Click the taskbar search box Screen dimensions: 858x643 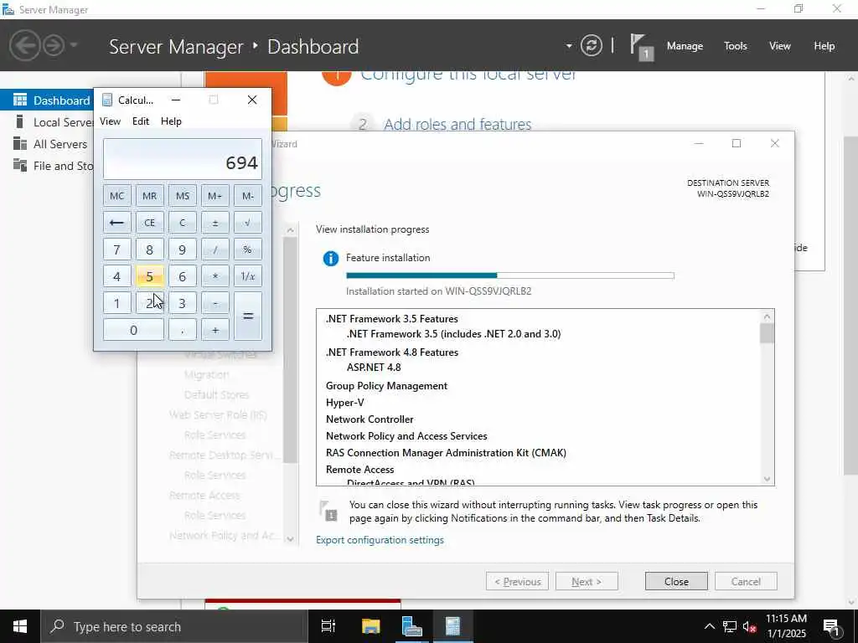[174, 626]
